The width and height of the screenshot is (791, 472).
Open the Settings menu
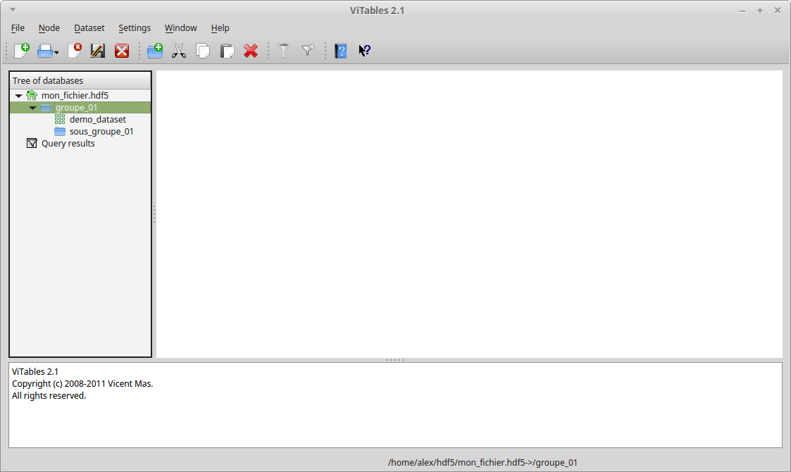pos(135,28)
